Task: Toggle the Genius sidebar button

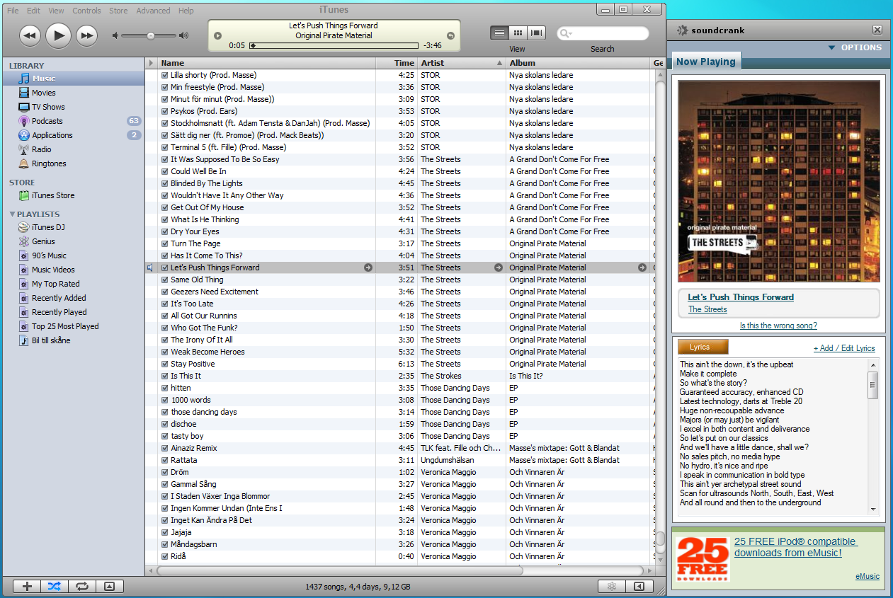Action: [x=639, y=586]
